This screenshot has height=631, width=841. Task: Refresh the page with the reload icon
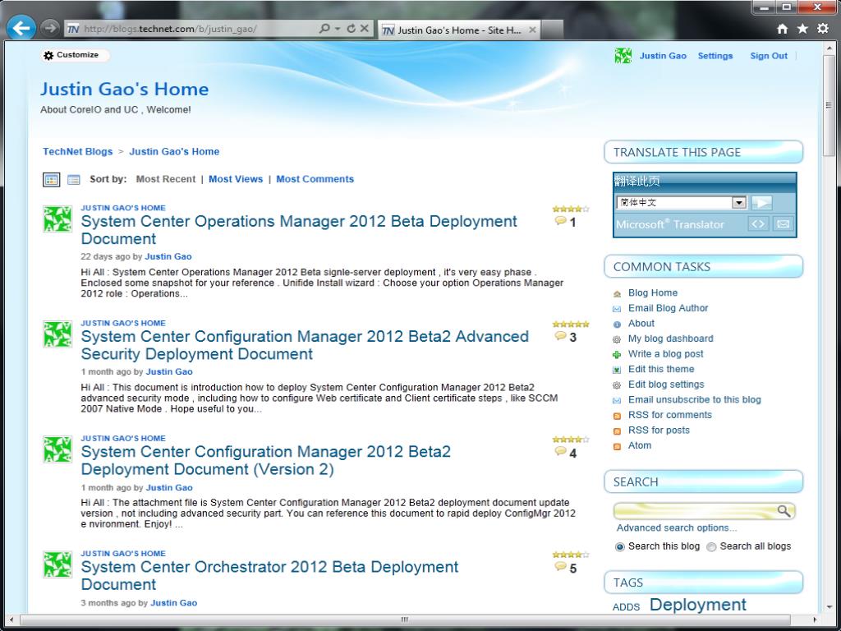(352, 29)
